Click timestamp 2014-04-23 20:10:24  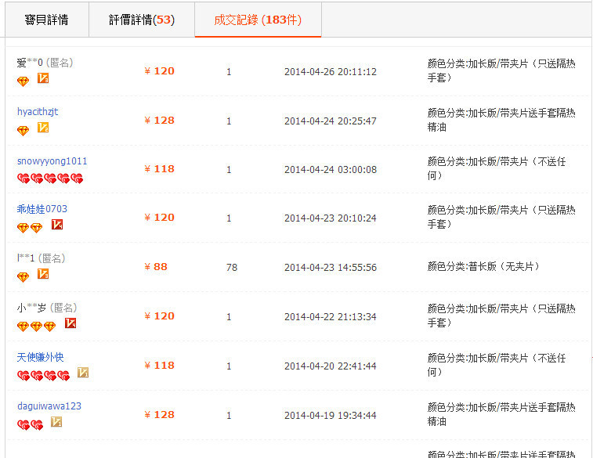(x=331, y=218)
